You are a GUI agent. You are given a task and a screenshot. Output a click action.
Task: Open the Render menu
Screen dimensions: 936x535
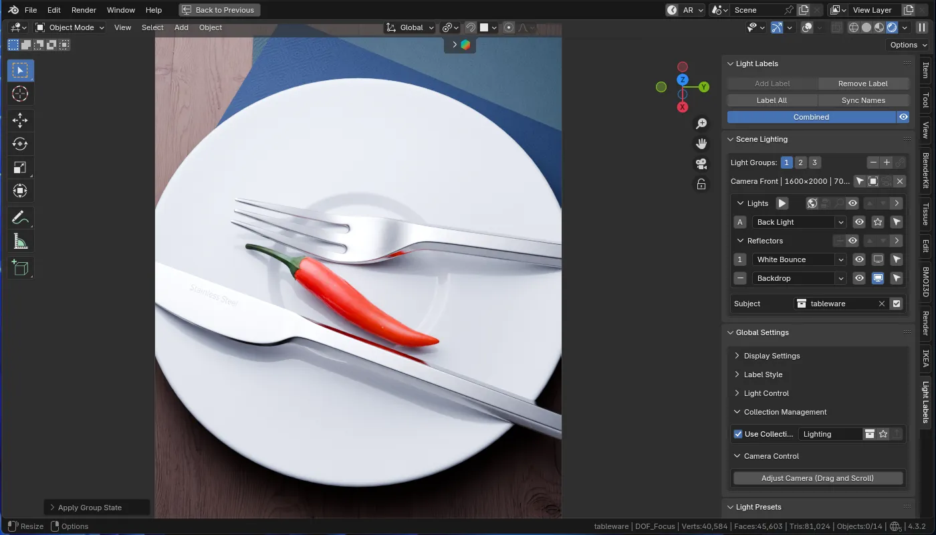(84, 10)
